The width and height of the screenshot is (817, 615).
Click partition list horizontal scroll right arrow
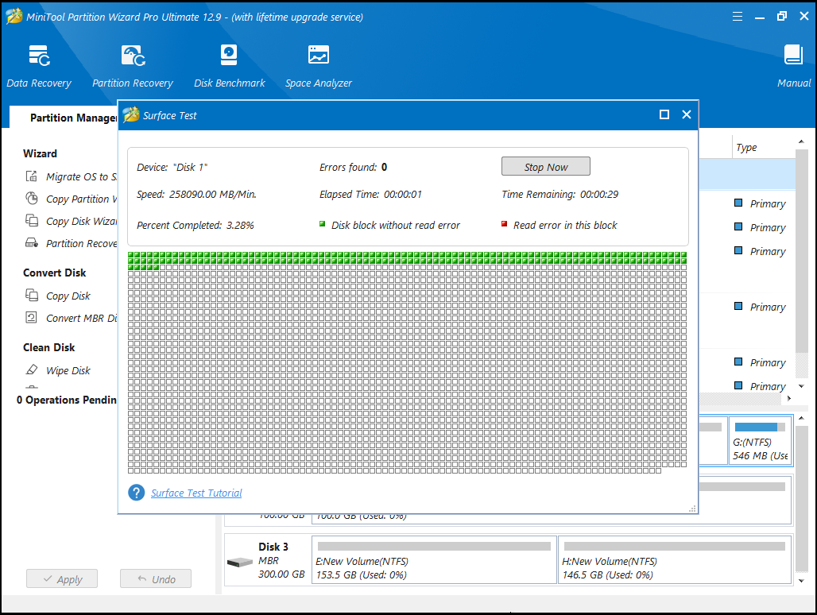789,398
